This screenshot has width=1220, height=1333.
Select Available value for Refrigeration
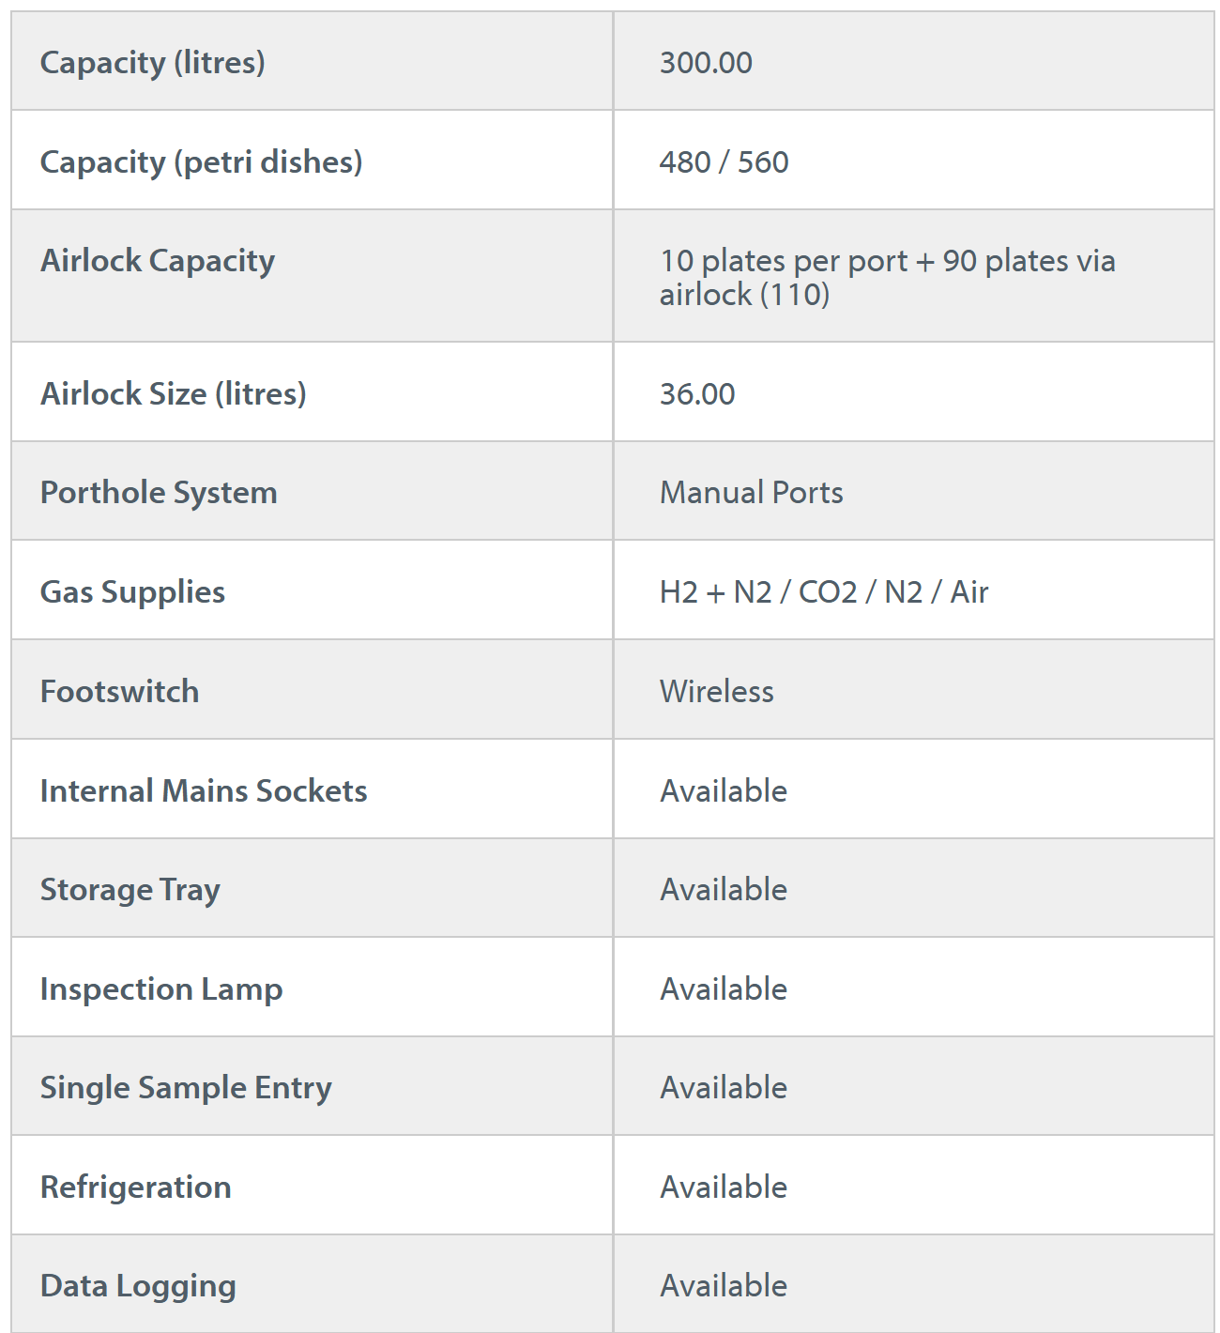click(724, 1187)
